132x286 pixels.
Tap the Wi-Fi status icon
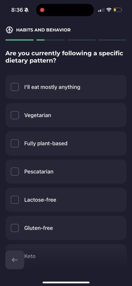point(109,10)
